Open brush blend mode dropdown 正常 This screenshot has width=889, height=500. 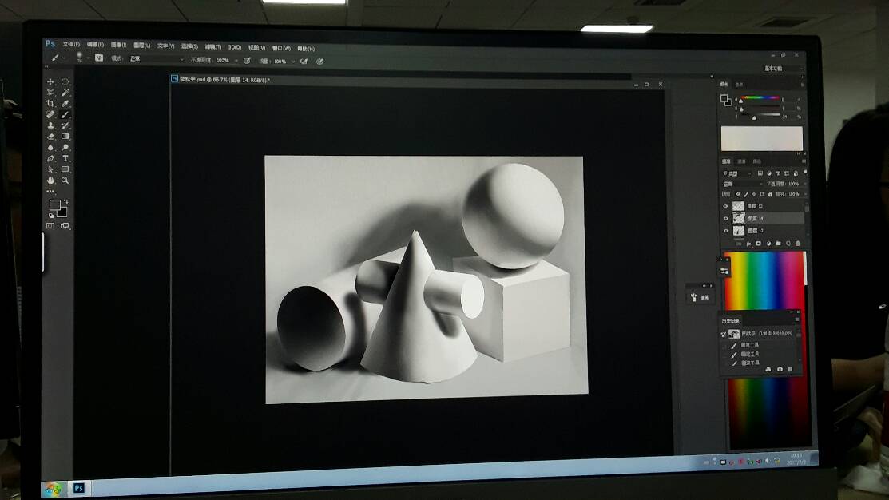click(157, 59)
